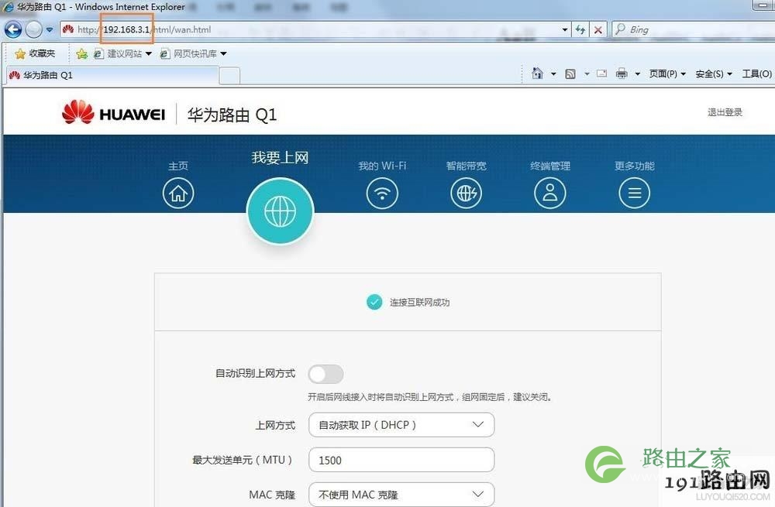Click the Read mail icon
775x507 pixels.
click(601, 74)
